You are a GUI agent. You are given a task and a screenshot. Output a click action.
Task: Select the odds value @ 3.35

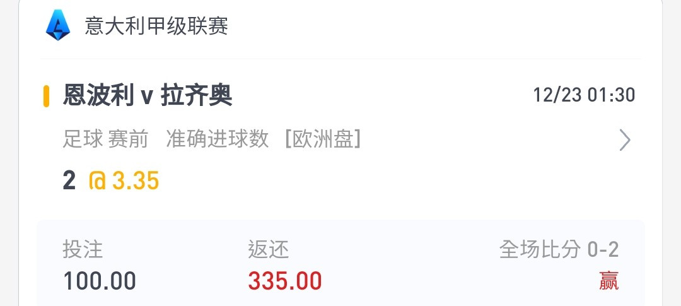point(124,180)
